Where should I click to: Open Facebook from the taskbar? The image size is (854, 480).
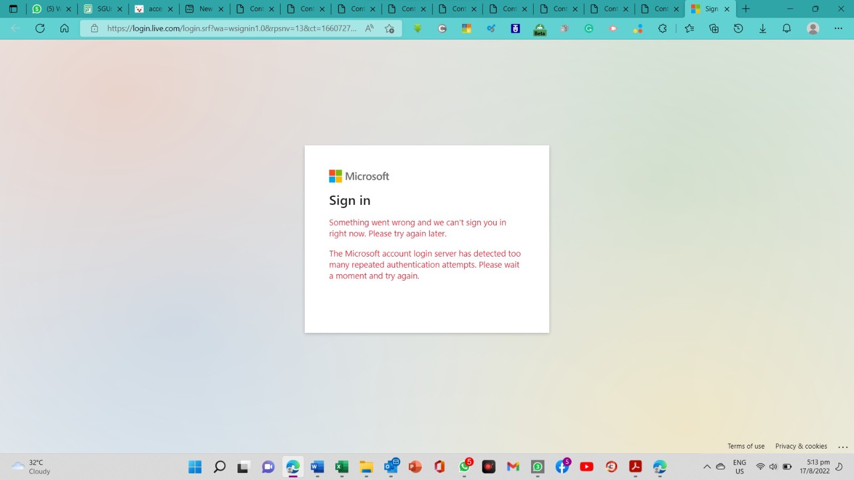click(563, 466)
